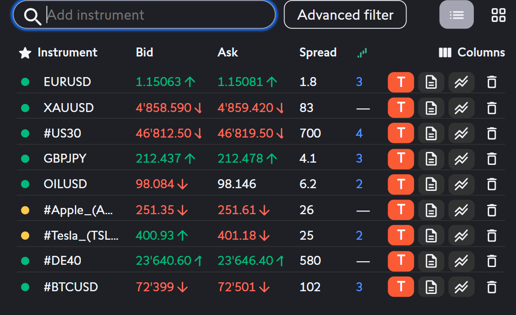View EURUSD instrument details document icon

click(431, 82)
